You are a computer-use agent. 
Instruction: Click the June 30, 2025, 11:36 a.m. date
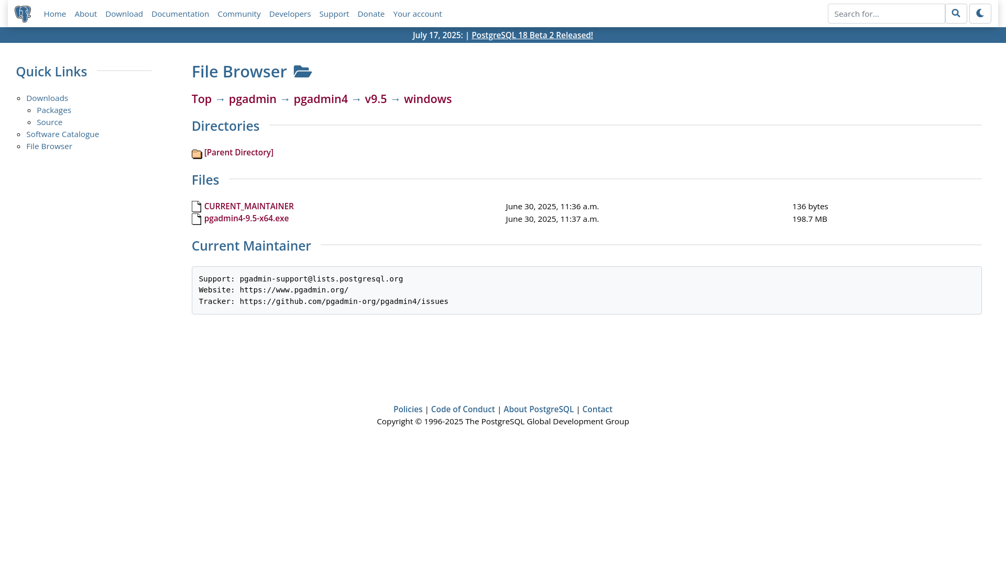click(552, 207)
